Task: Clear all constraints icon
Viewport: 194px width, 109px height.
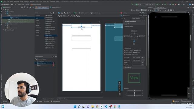Action: point(69,16)
